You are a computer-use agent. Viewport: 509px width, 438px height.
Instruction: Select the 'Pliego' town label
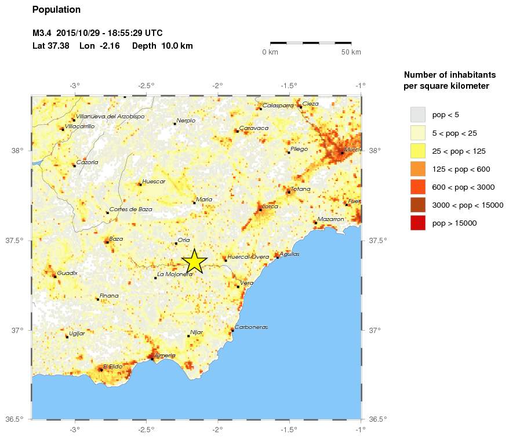click(299, 149)
